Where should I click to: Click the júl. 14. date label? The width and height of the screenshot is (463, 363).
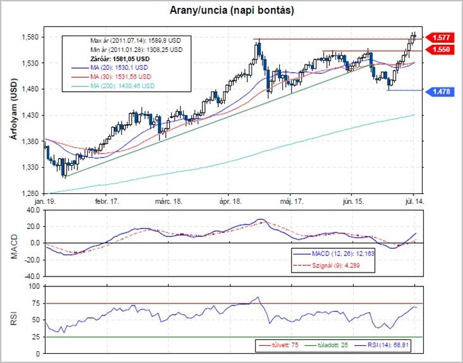click(x=414, y=201)
